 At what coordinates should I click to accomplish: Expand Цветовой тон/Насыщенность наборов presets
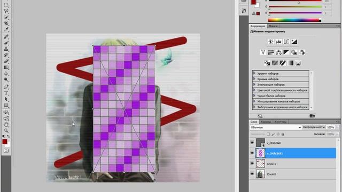click(x=254, y=90)
